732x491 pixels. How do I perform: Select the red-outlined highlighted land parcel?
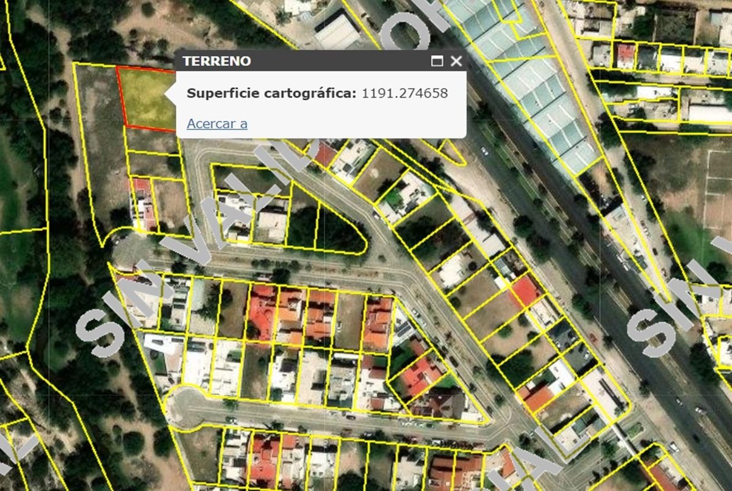point(147,98)
